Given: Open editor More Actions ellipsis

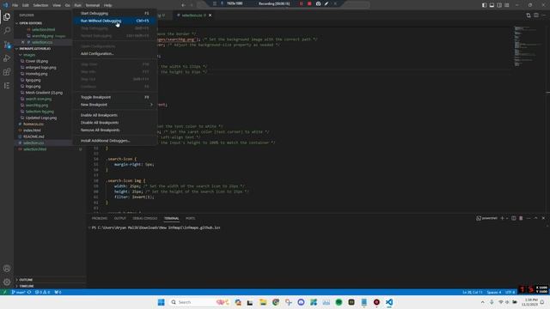Looking at the screenshot, I should point(544,15).
